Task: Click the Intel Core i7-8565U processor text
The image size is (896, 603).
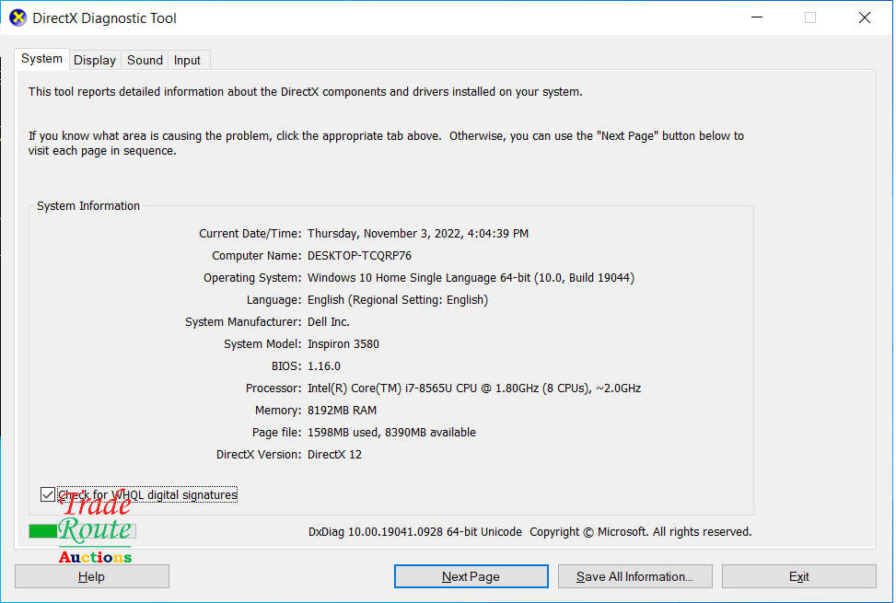Action: pyautogui.click(x=473, y=388)
